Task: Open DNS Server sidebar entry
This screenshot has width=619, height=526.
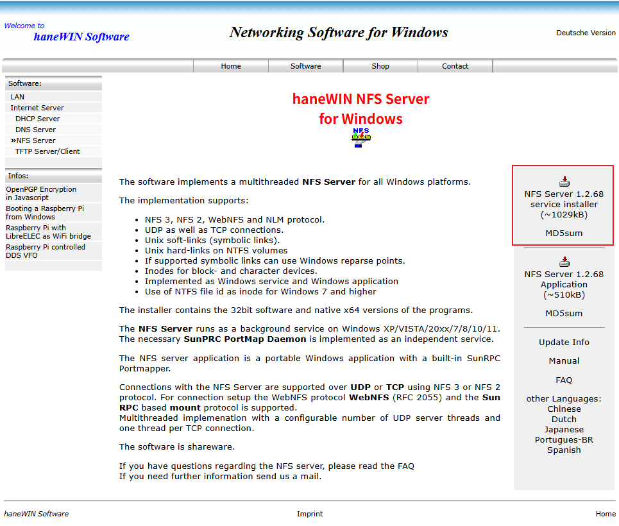Action: click(x=53, y=130)
